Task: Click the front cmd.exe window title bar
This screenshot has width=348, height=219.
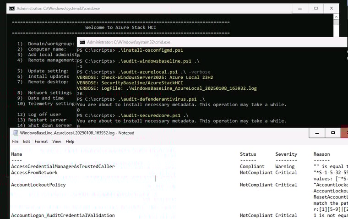Action: click(212, 42)
